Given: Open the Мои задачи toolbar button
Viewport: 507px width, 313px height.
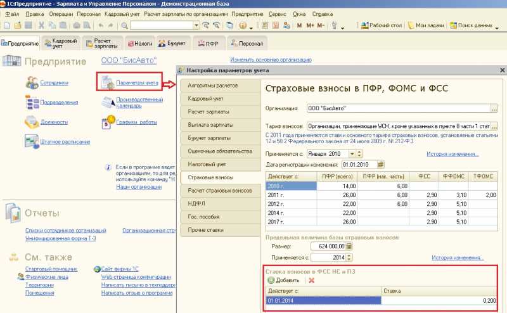Looking at the screenshot, I should [x=425, y=25].
